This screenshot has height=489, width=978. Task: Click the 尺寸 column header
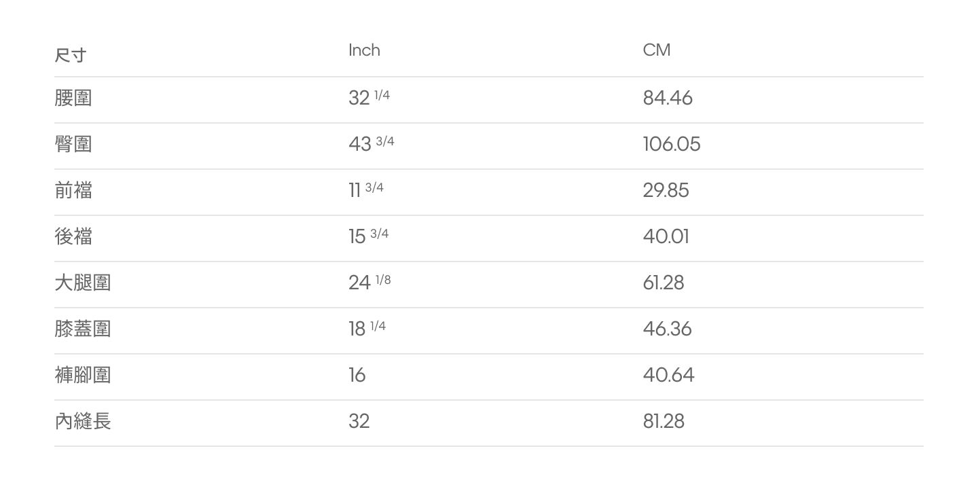pyautogui.click(x=71, y=55)
